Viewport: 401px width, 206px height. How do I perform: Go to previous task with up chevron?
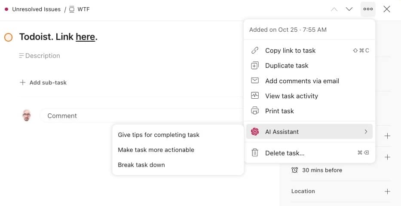tap(334, 9)
